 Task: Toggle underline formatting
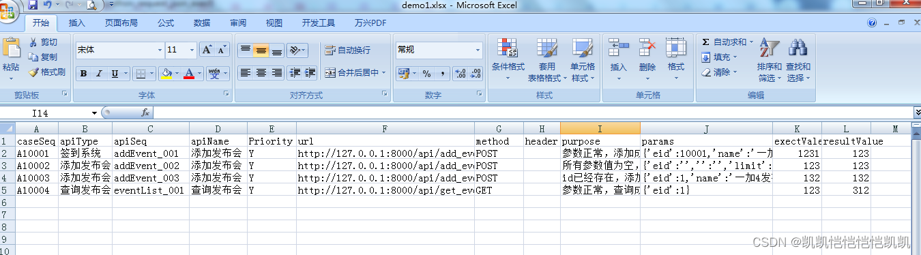tap(115, 74)
